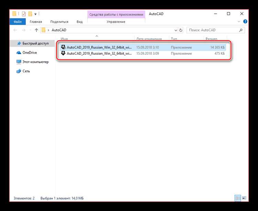The image size is (258, 211).
Task: Minimize the AutoCAD Explorer window
Action: click(216, 14)
